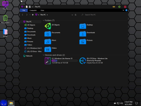
Task: Close the This PC window
Action: click(x=125, y=7)
